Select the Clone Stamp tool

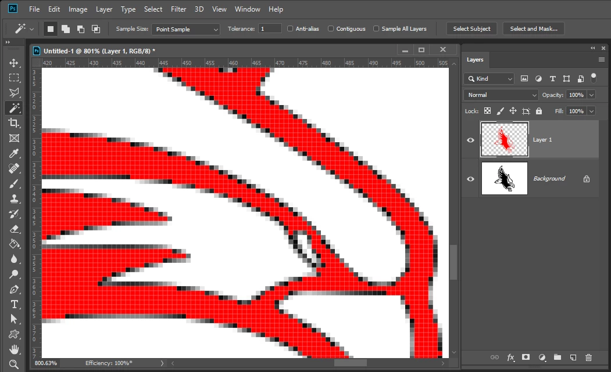[14, 199]
